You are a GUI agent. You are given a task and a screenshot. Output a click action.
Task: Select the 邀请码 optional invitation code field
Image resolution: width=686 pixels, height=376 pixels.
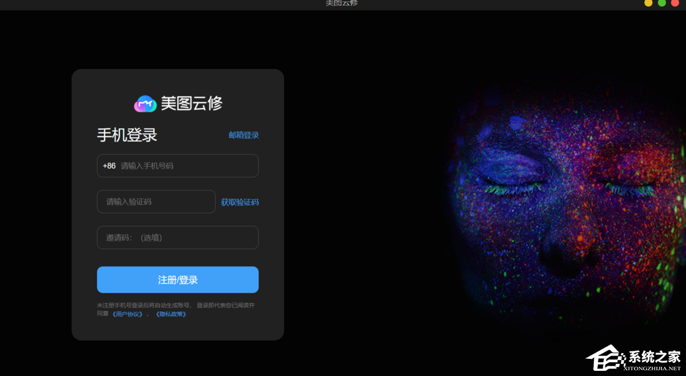point(177,237)
